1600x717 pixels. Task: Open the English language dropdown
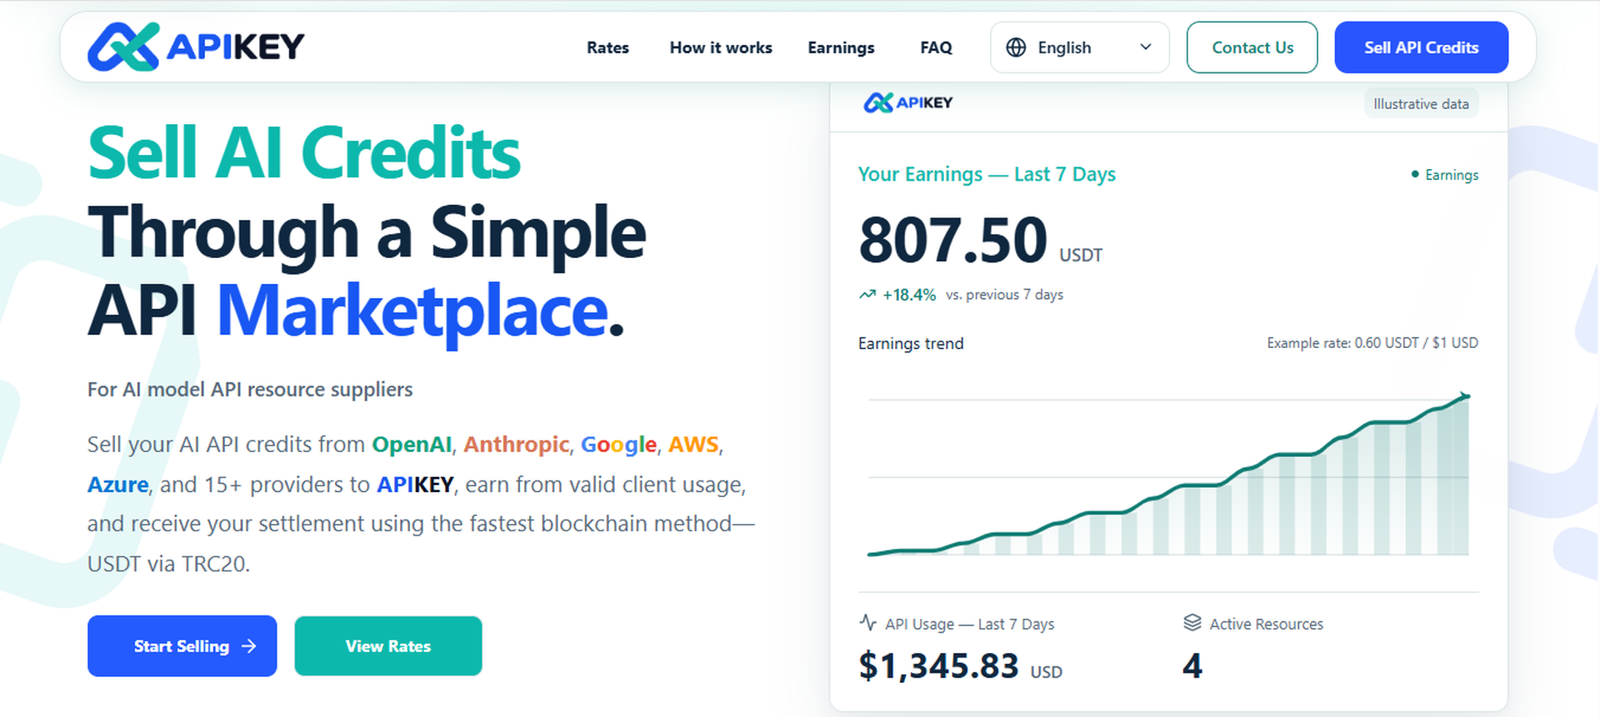pyautogui.click(x=1080, y=47)
